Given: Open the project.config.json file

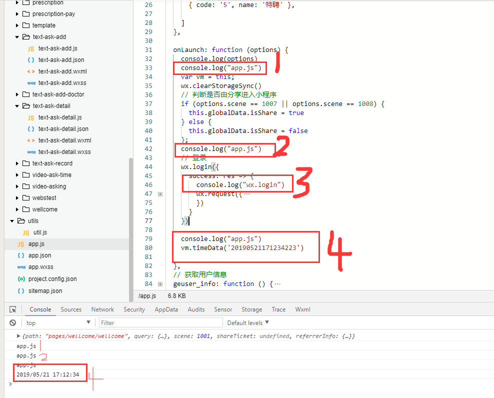Looking at the screenshot, I should 52,279.
